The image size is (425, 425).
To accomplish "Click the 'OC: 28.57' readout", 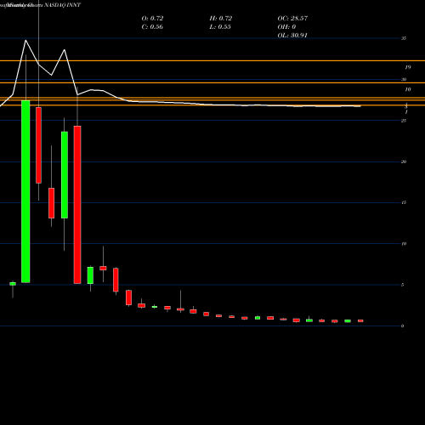I will [x=292, y=19].
